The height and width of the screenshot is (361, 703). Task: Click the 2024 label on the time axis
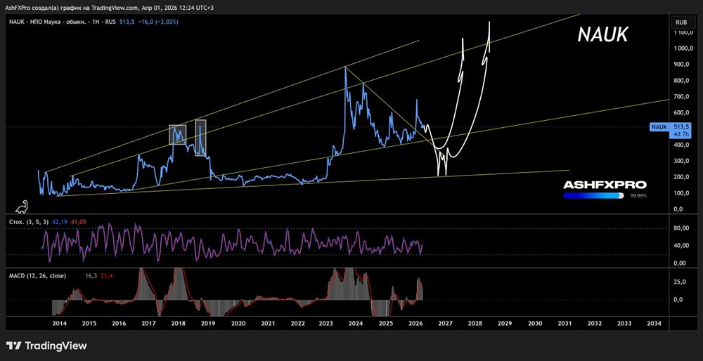pos(356,323)
